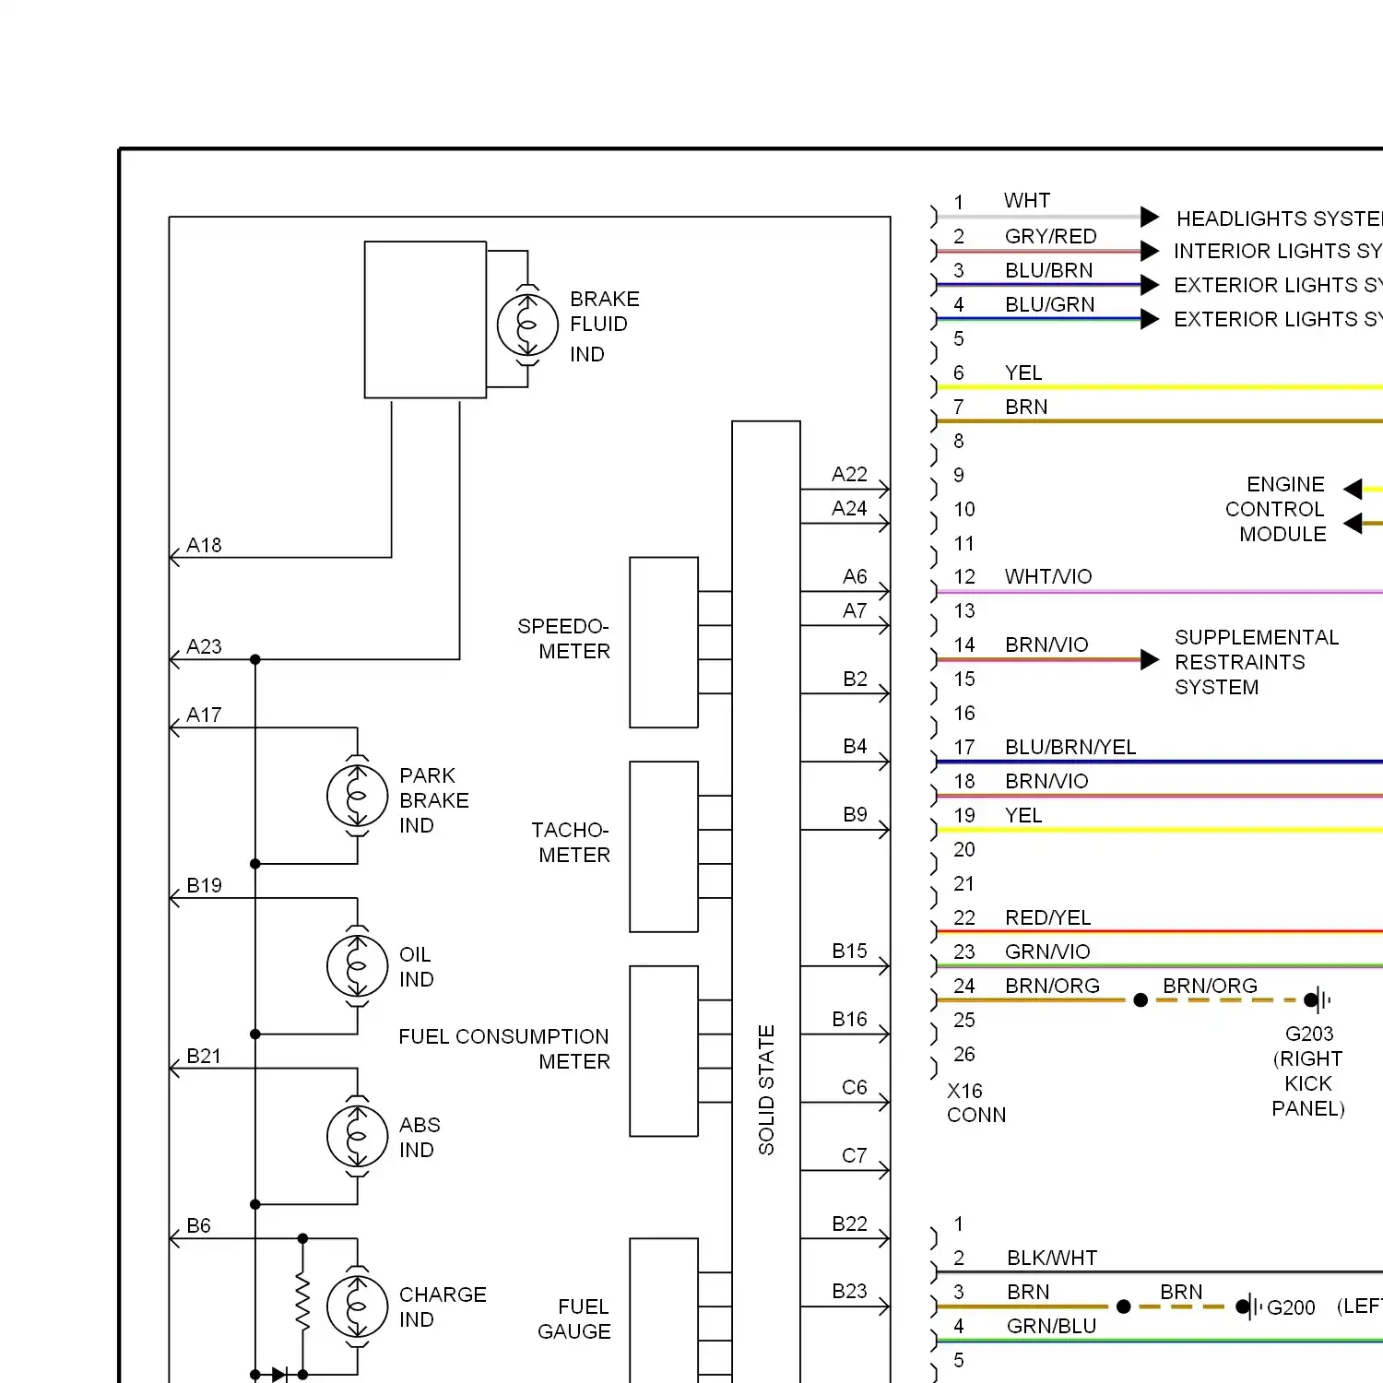Image resolution: width=1383 pixels, height=1383 pixels.
Task: Click the WHT/VIO wire label
Action: [x=1048, y=576]
